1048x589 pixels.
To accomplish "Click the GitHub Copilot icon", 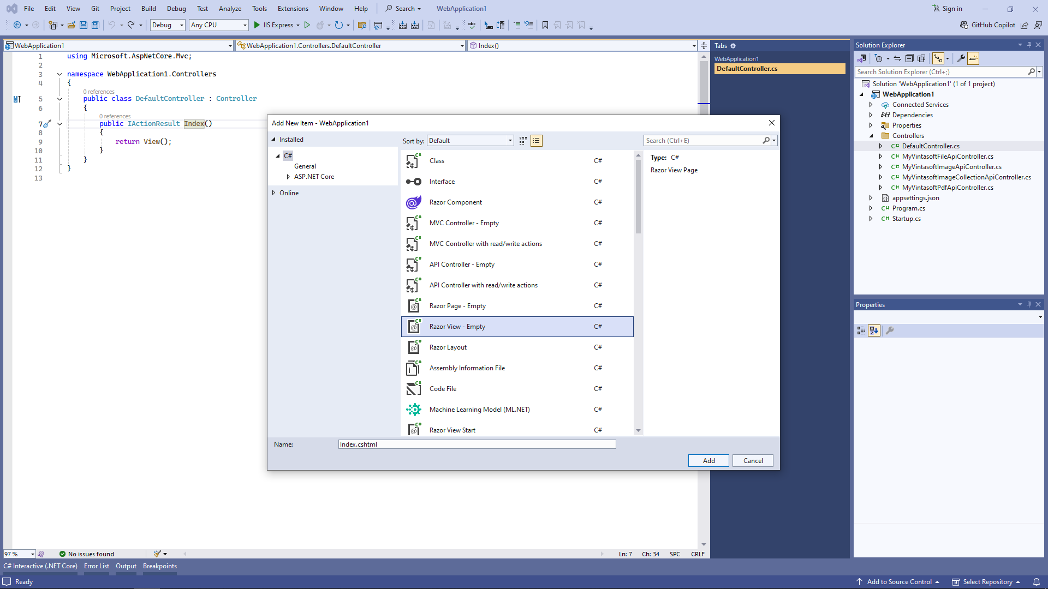I will 964,25.
